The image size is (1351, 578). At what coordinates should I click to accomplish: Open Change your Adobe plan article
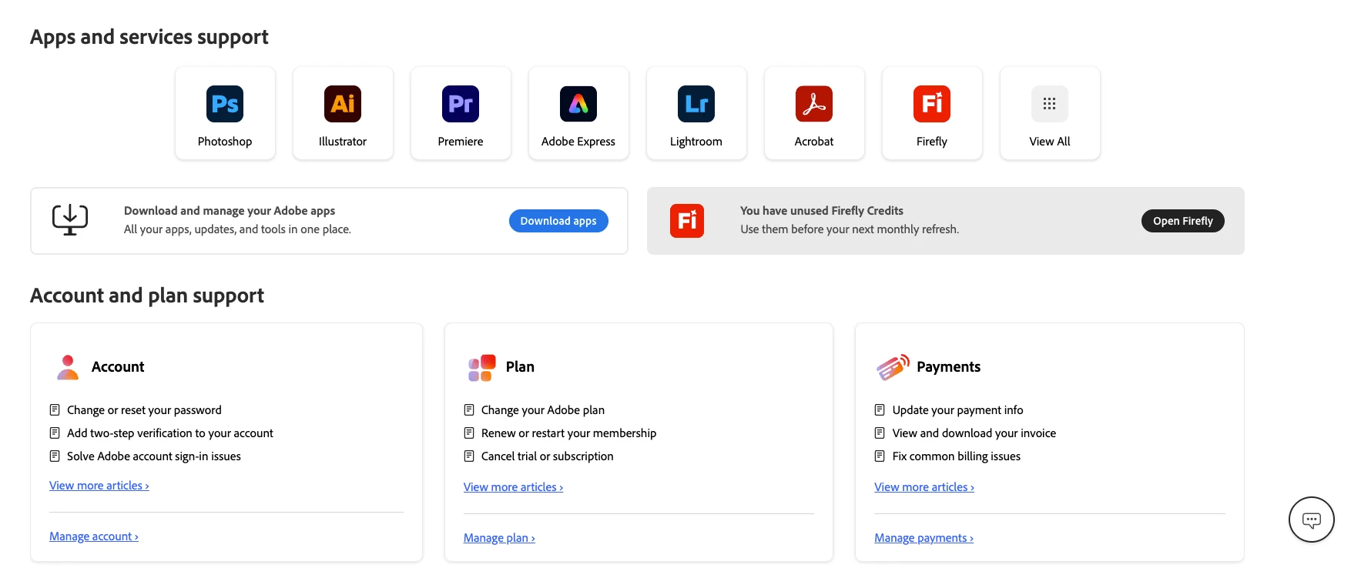[543, 410]
